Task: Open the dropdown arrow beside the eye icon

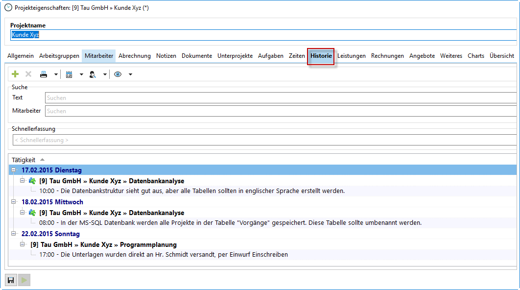Action: pos(130,74)
